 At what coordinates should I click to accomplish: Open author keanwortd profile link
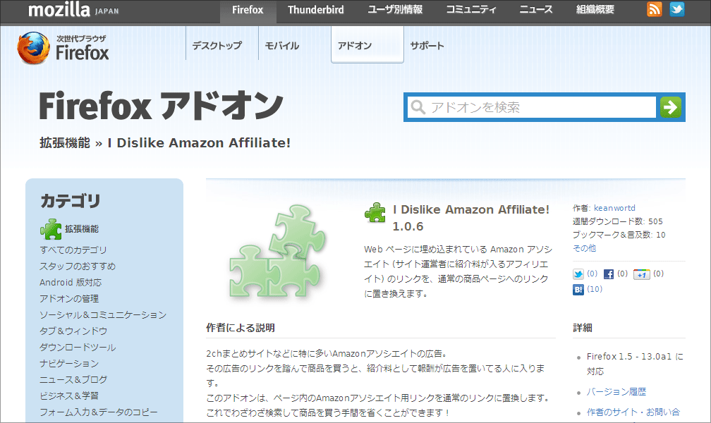coord(614,208)
